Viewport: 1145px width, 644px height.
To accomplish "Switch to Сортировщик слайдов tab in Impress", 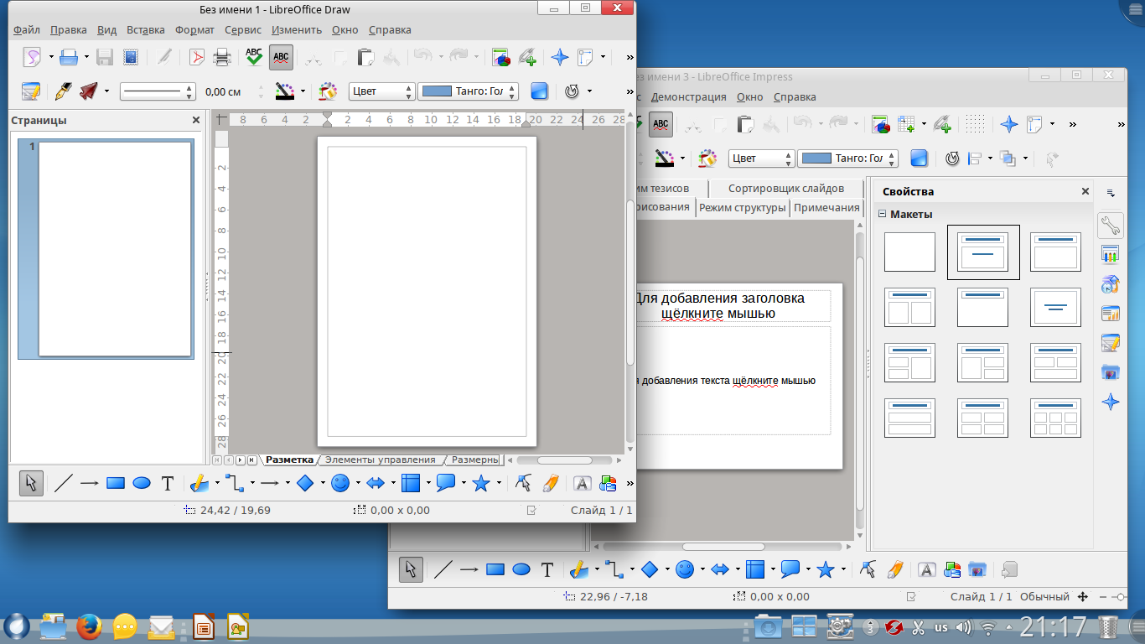I will pos(785,188).
